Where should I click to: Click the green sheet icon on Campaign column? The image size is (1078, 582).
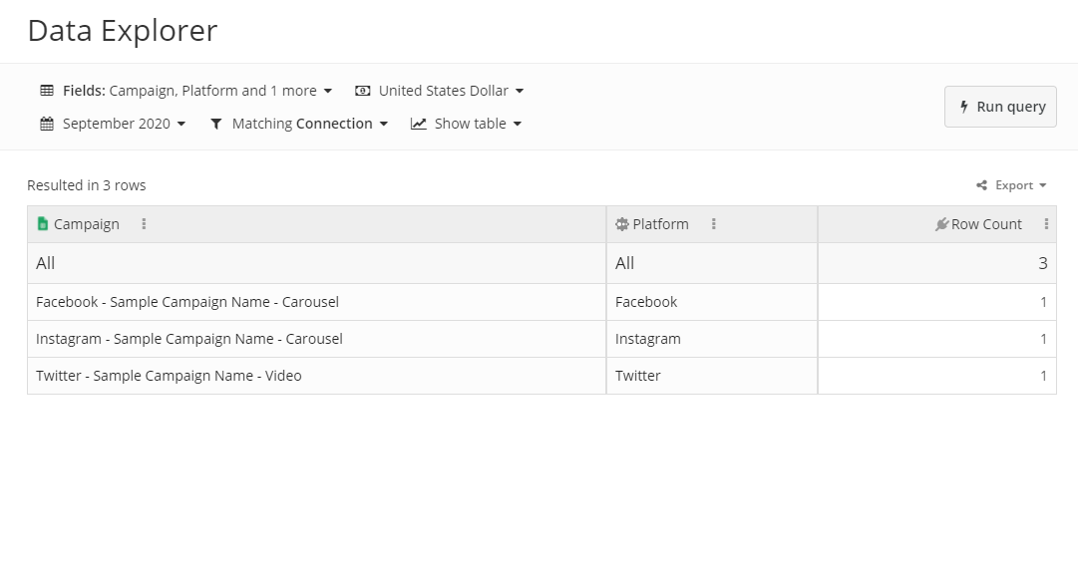tap(42, 223)
